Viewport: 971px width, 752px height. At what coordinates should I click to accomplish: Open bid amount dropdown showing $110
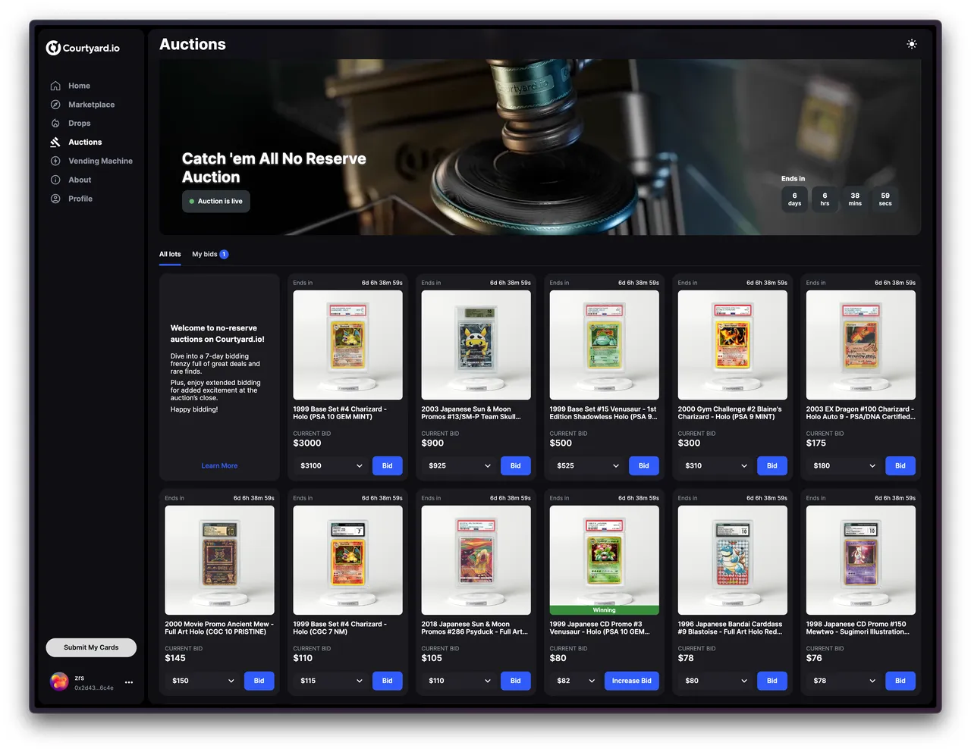pyautogui.click(x=460, y=681)
